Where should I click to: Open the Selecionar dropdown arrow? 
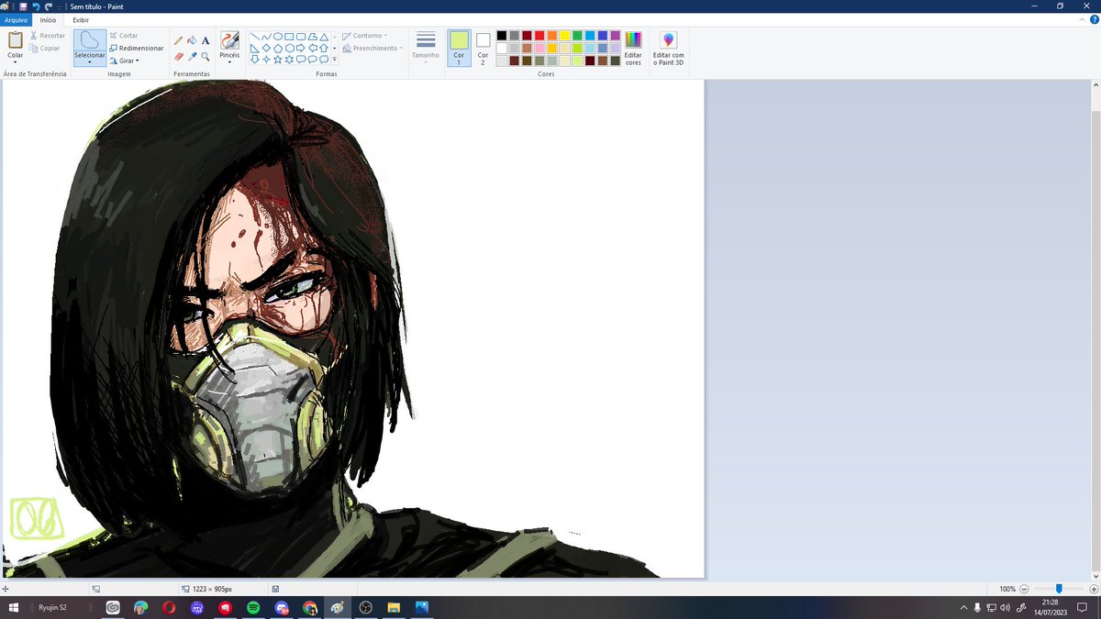point(90,62)
